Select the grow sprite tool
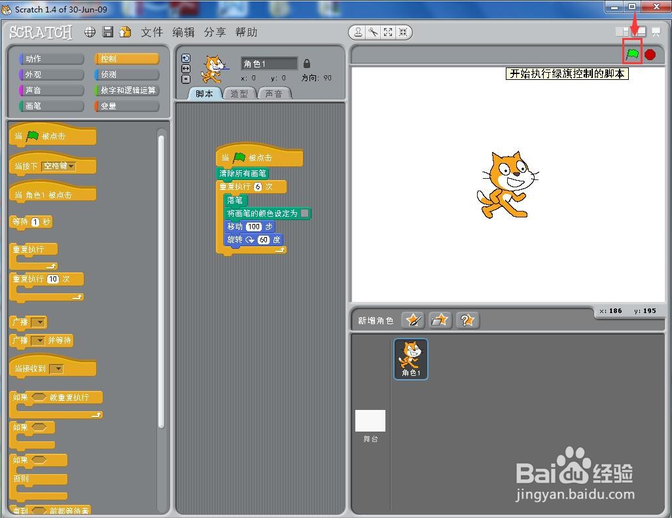The height and width of the screenshot is (518, 672). tap(388, 31)
